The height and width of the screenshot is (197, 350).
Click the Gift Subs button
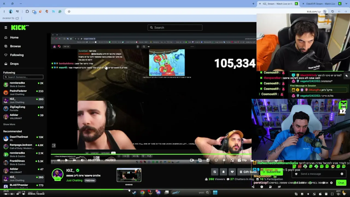(248, 172)
